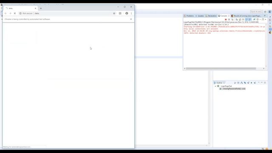
Task: Click the Chrome back arrow
Action: coord(6,13)
